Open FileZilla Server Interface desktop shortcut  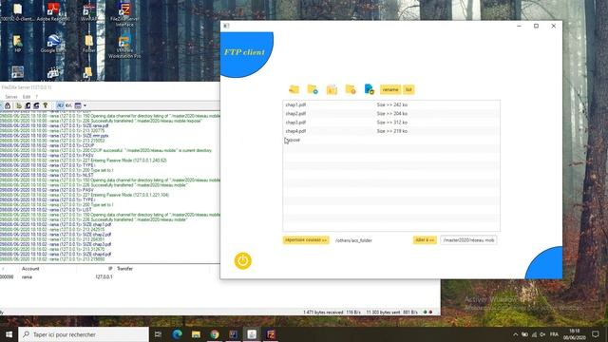pyautogui.click(x=124, y=14)
